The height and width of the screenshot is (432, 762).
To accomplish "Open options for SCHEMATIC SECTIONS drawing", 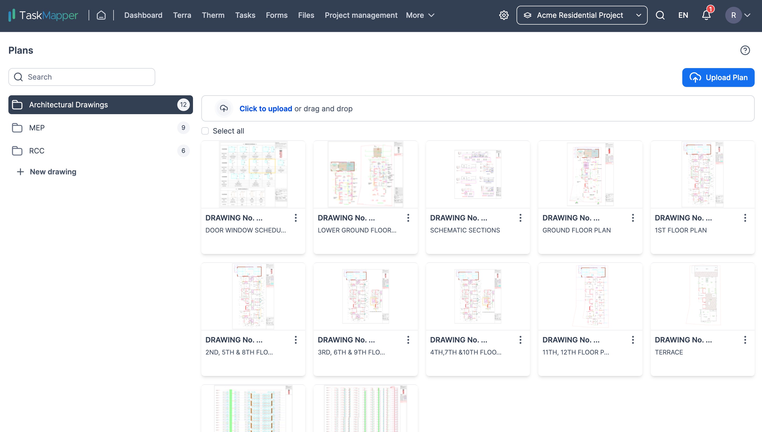I will (x=520, y=218).
